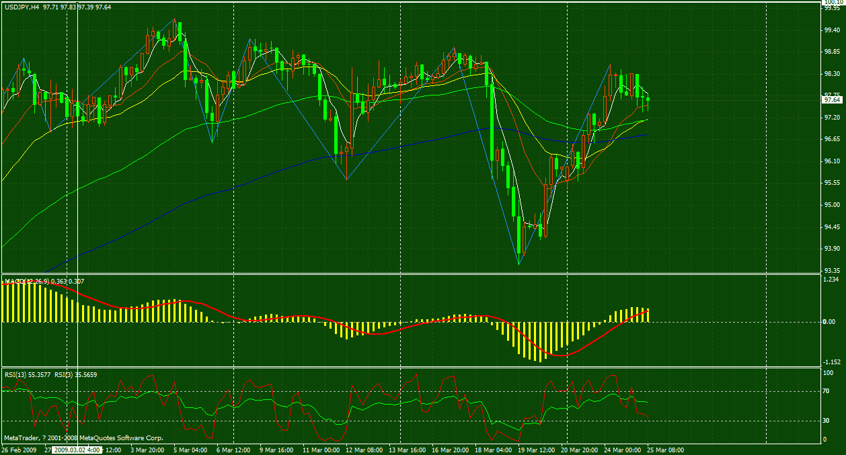Click the 9 Mar 16:00 time label

pos(276,450)
